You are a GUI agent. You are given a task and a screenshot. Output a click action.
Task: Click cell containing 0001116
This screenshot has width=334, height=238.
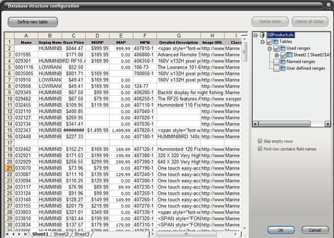pyautogui.click(x=26, y=67)
